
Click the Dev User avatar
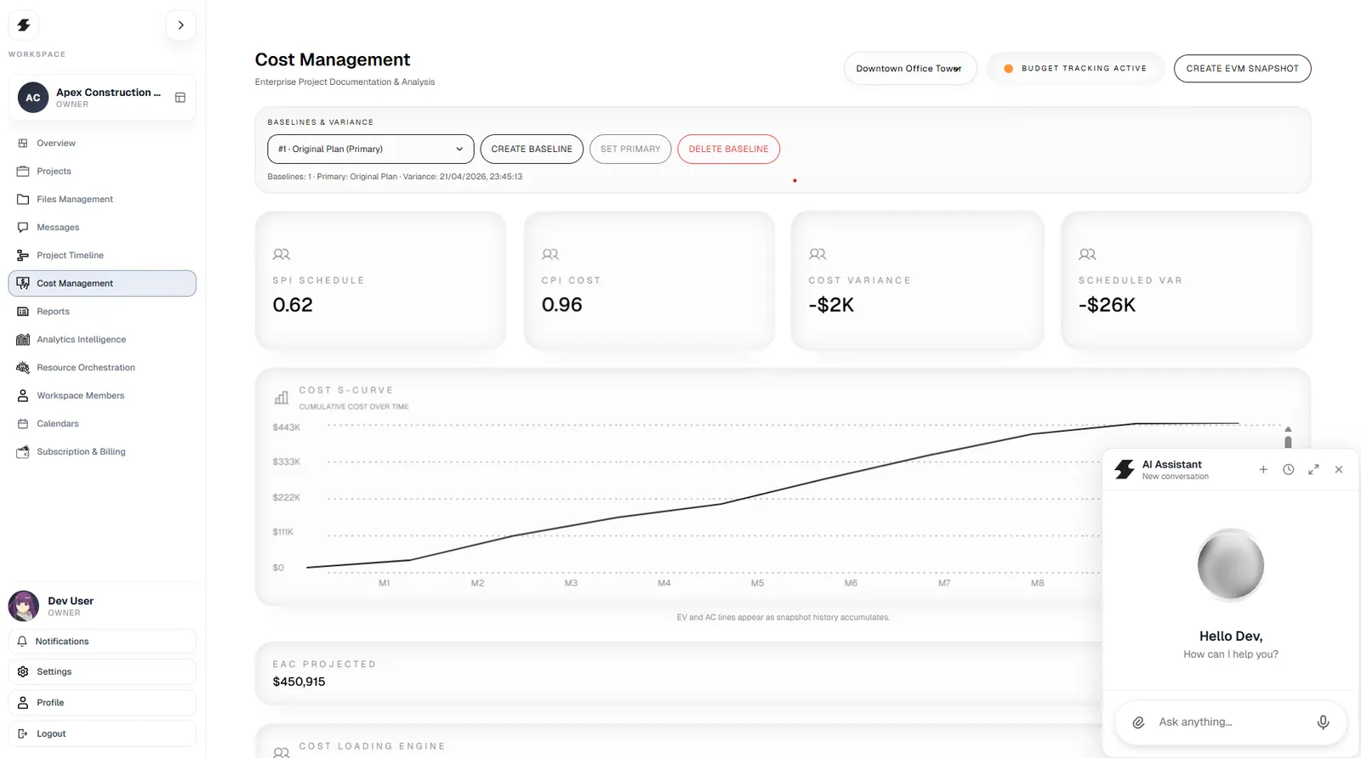(x=24, y=606)
